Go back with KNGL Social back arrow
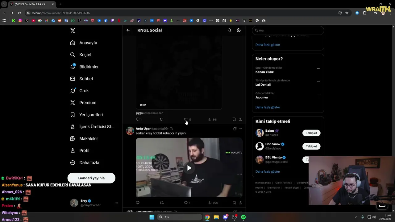This screenshot has height=222, width=395. [x=128, y=30]
